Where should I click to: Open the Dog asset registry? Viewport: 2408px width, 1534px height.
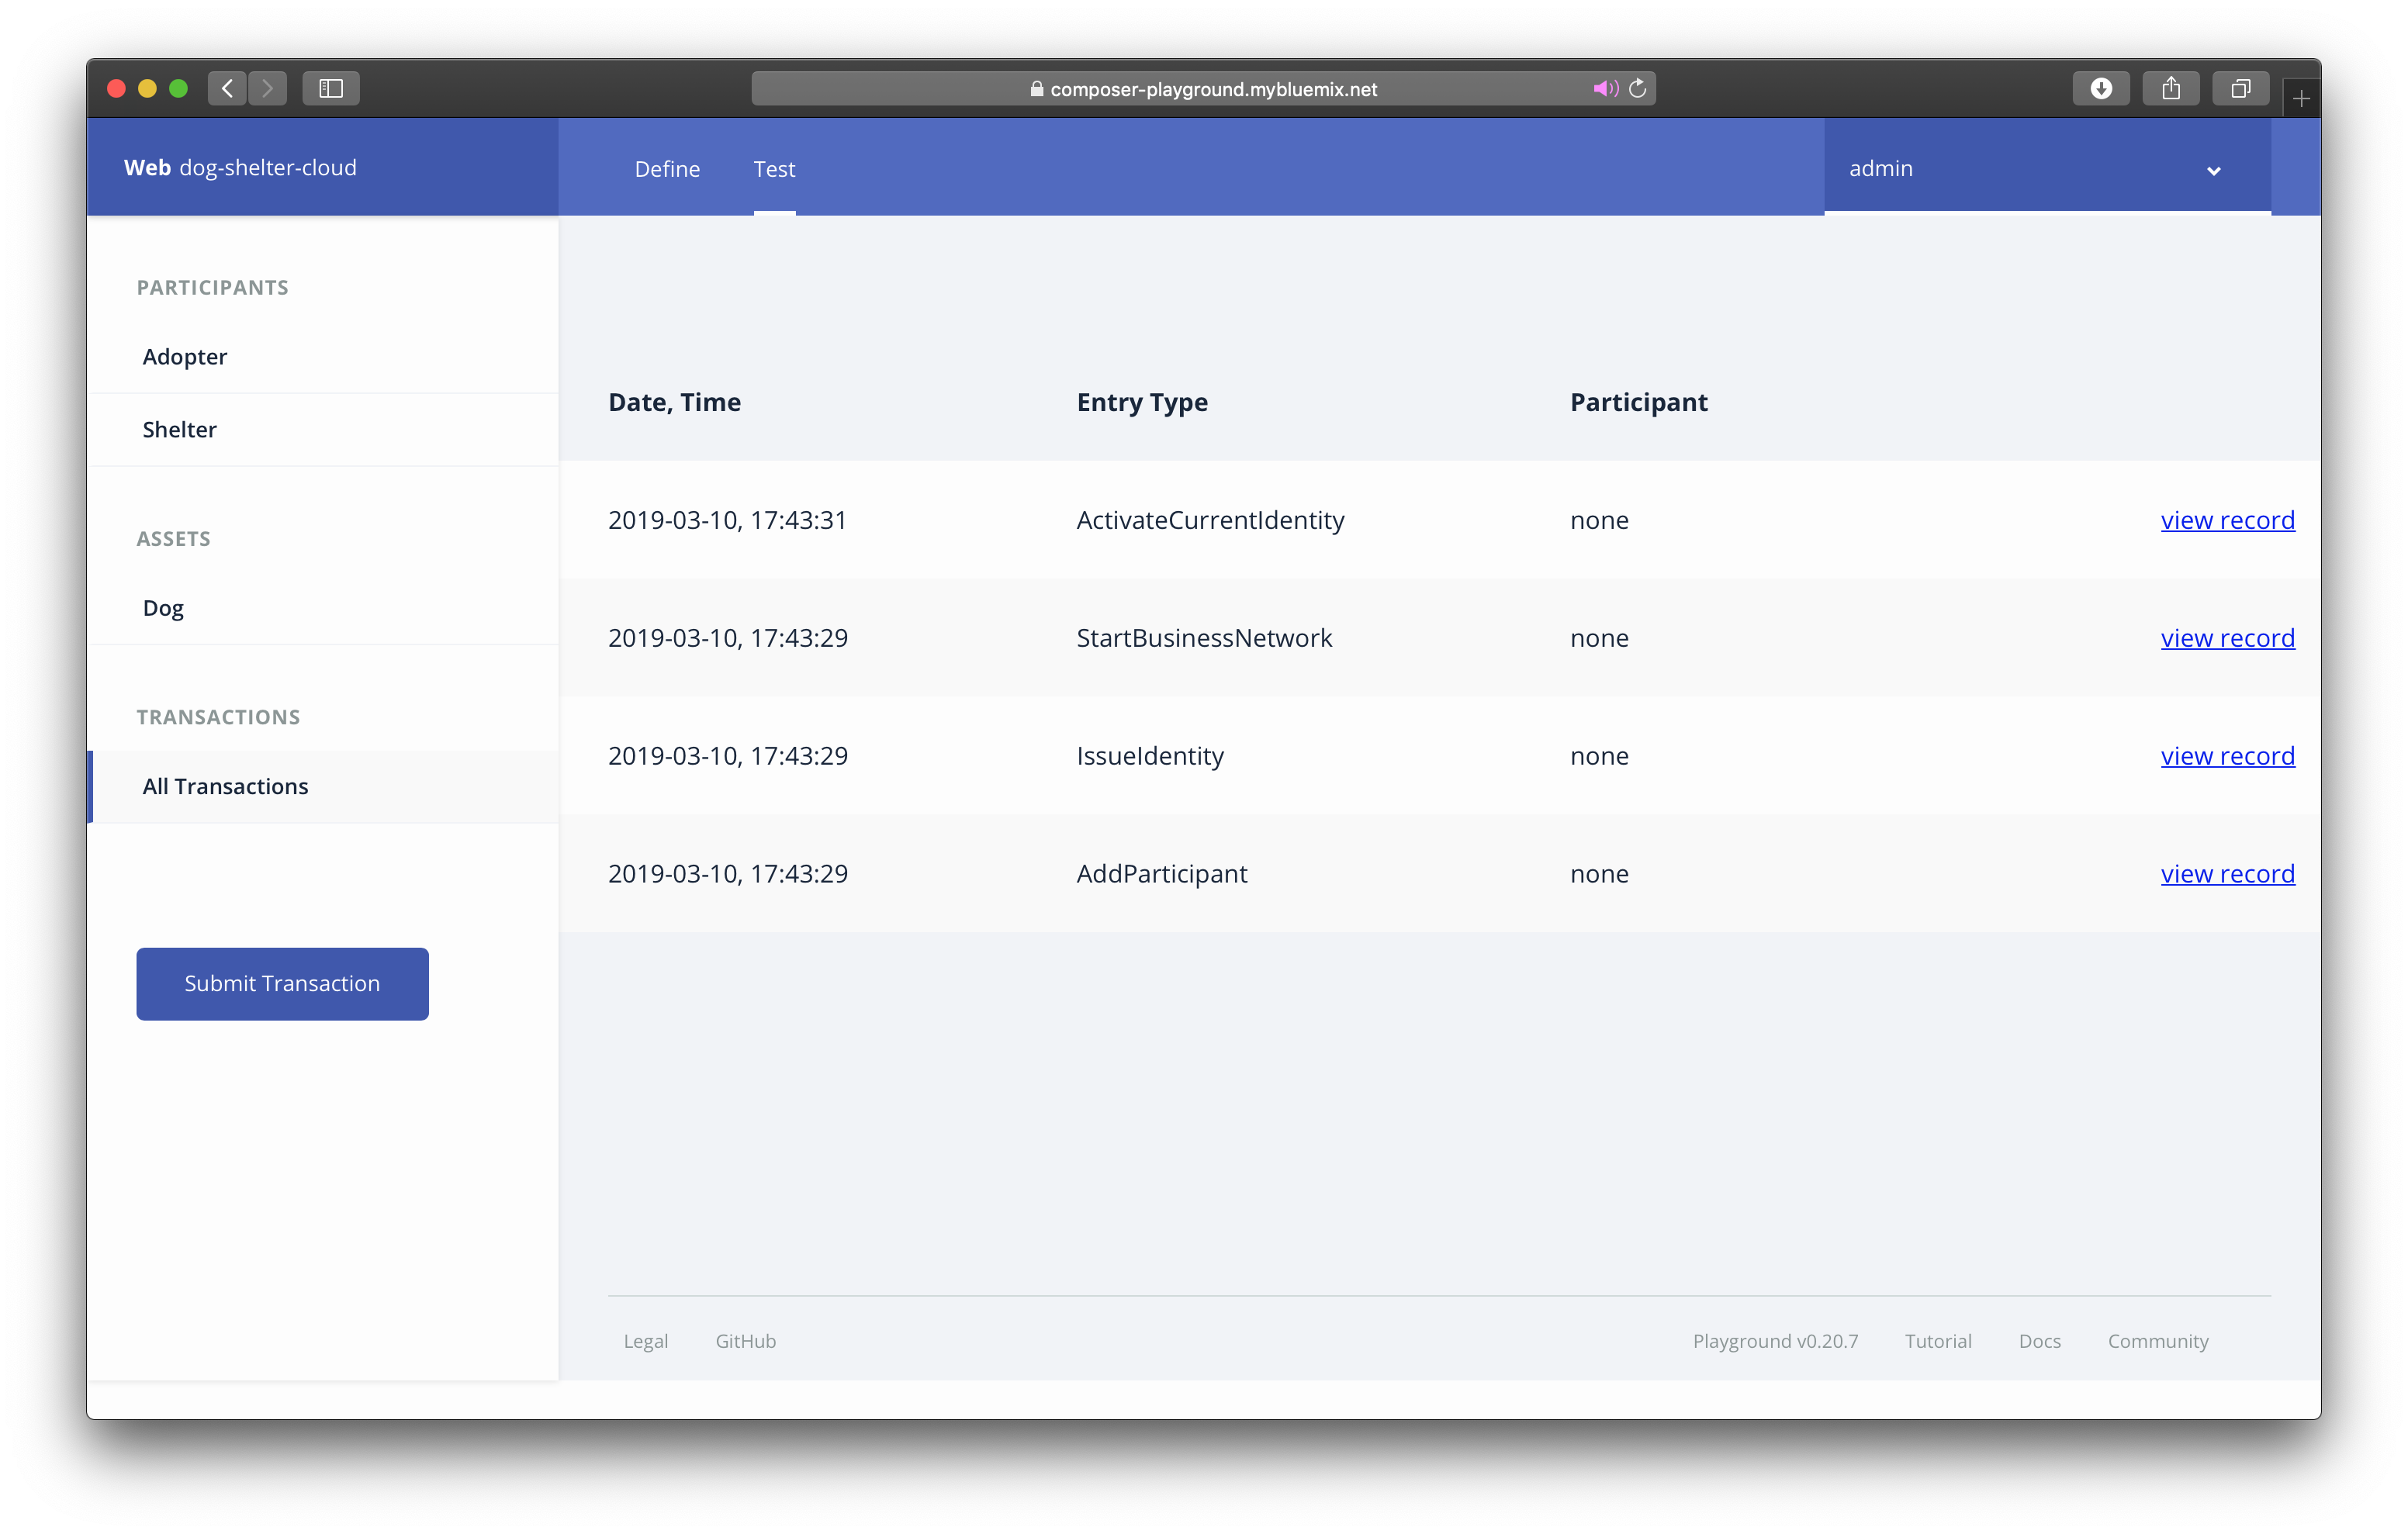163,608
